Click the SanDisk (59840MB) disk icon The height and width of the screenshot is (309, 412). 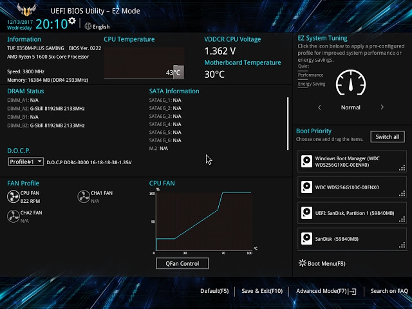pyautogui.click(x=306, y=239)
